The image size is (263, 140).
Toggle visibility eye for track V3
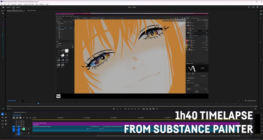point(24,123)
